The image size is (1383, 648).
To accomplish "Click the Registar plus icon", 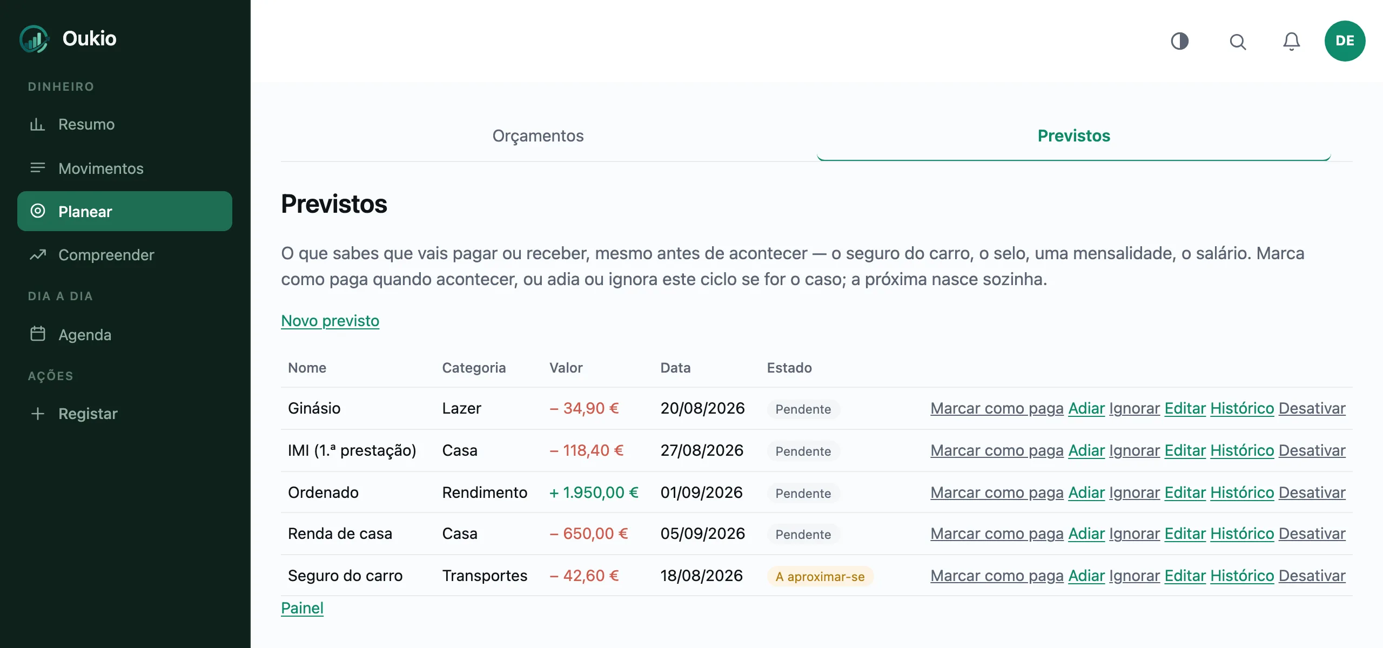I will tap(38, 414).
